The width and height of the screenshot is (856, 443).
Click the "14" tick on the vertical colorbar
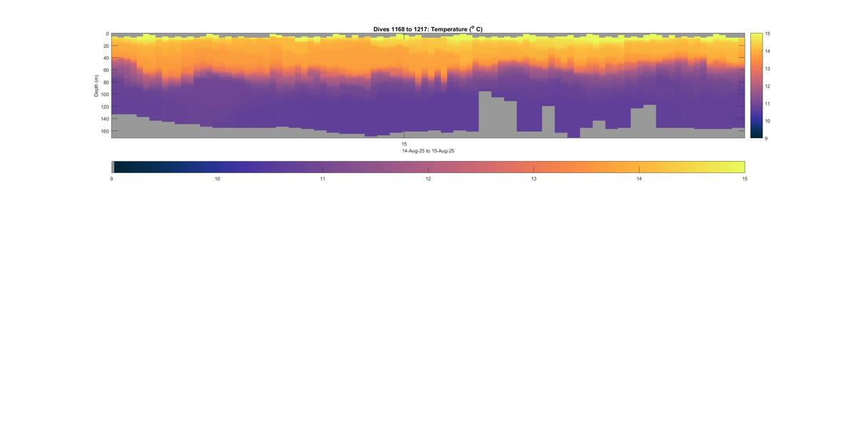(768, 51)
